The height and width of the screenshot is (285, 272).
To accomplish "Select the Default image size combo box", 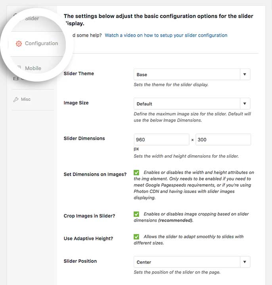I will [x=192, y=104].
